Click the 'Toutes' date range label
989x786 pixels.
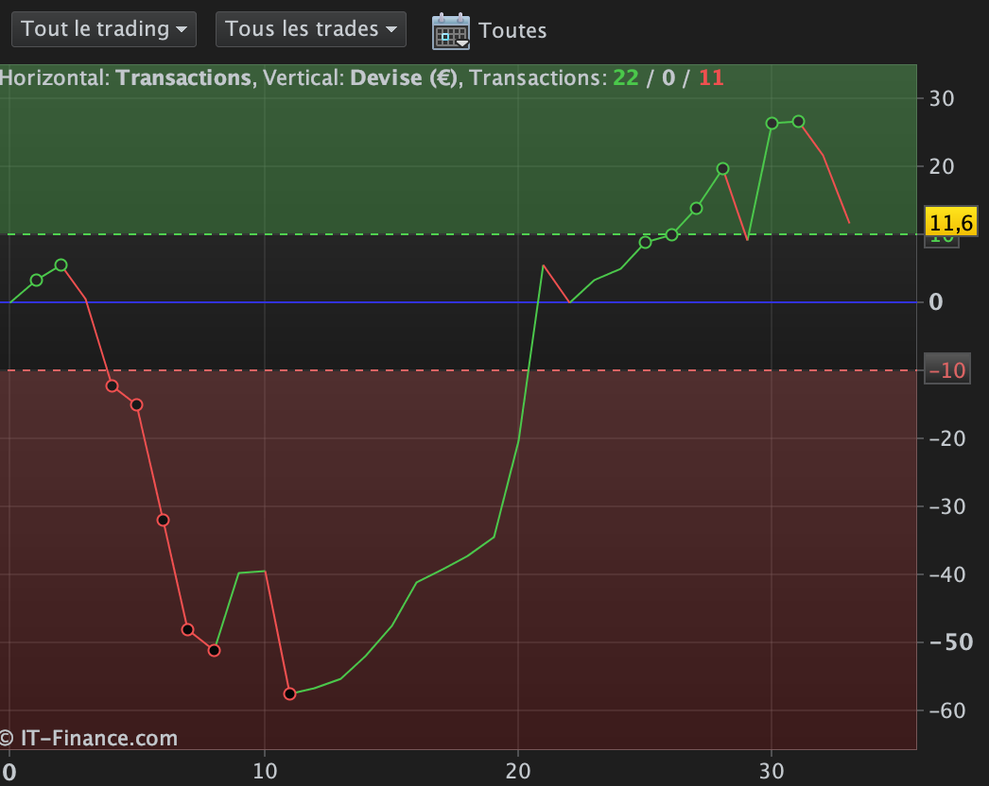(x=512, y=31)
